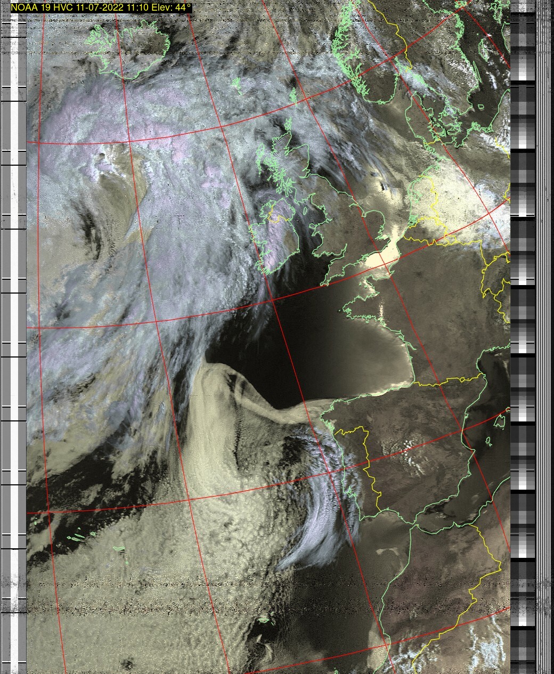Click the Shetland Islands outline
The width and height of the screenshot is (554, 674).
pos(293,95)
